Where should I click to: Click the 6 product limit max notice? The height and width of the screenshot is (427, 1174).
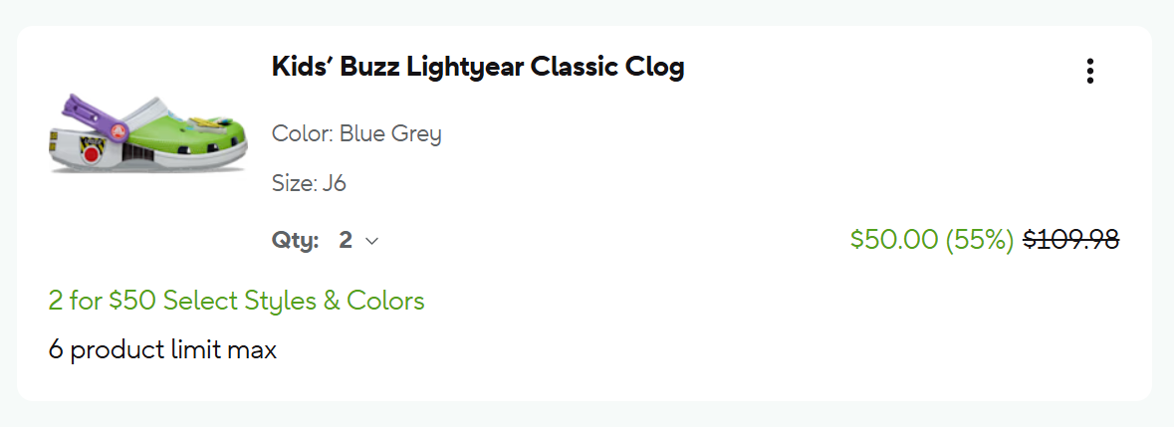(162, 349)
